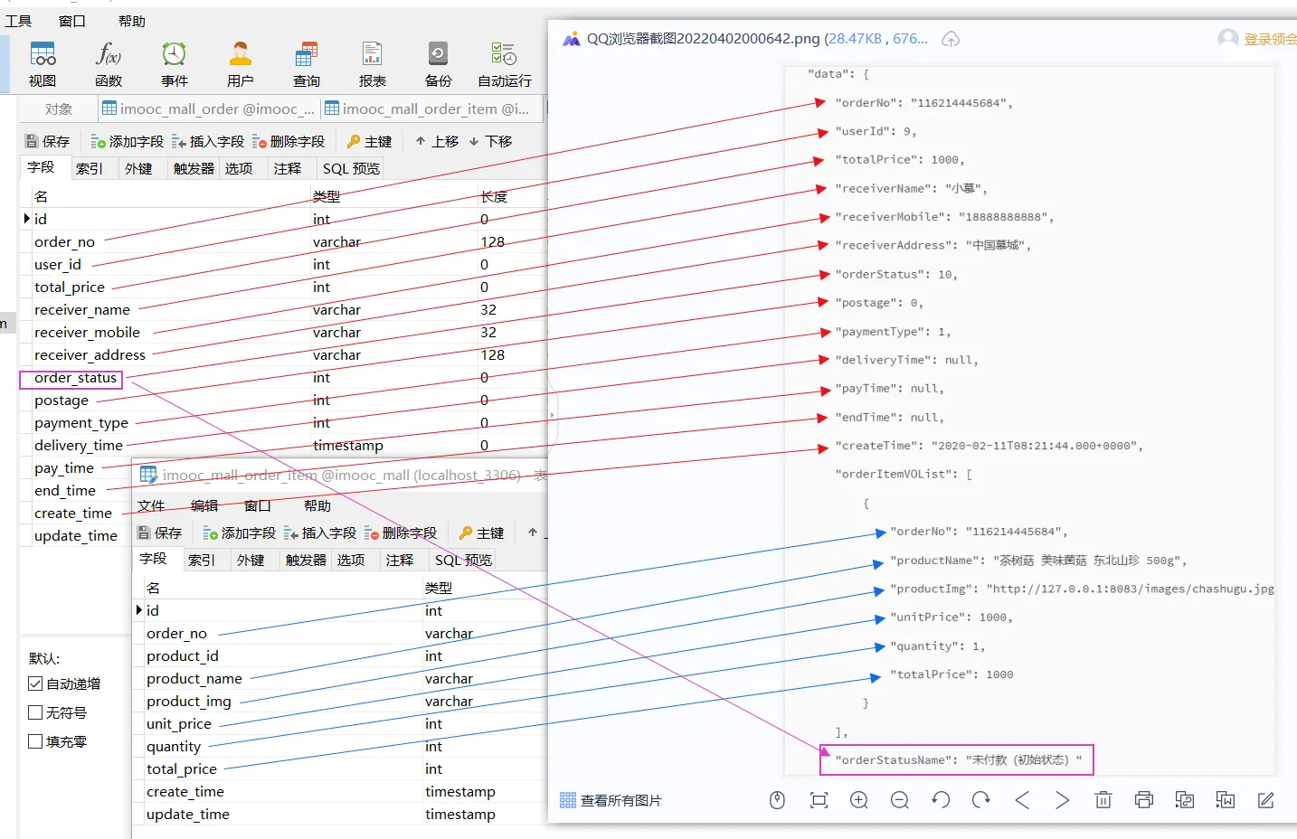Screen dimensions: 1297x839
Task: Click 添加字段 in order_item window toolbar
Action: [239, 533]
